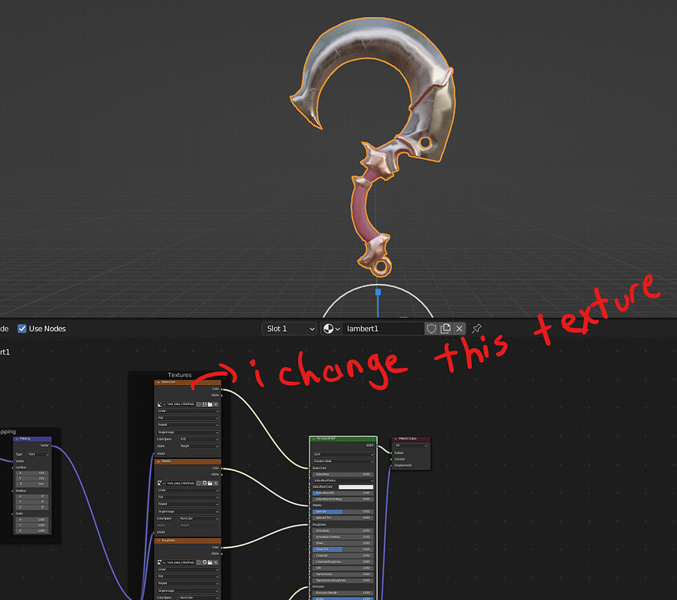Toggle the fake user shield icon for lambert1
The image size is (677, 600).
(431, 329)
